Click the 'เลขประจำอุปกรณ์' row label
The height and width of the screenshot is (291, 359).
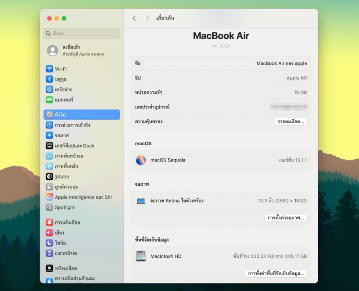click(152, 107)
